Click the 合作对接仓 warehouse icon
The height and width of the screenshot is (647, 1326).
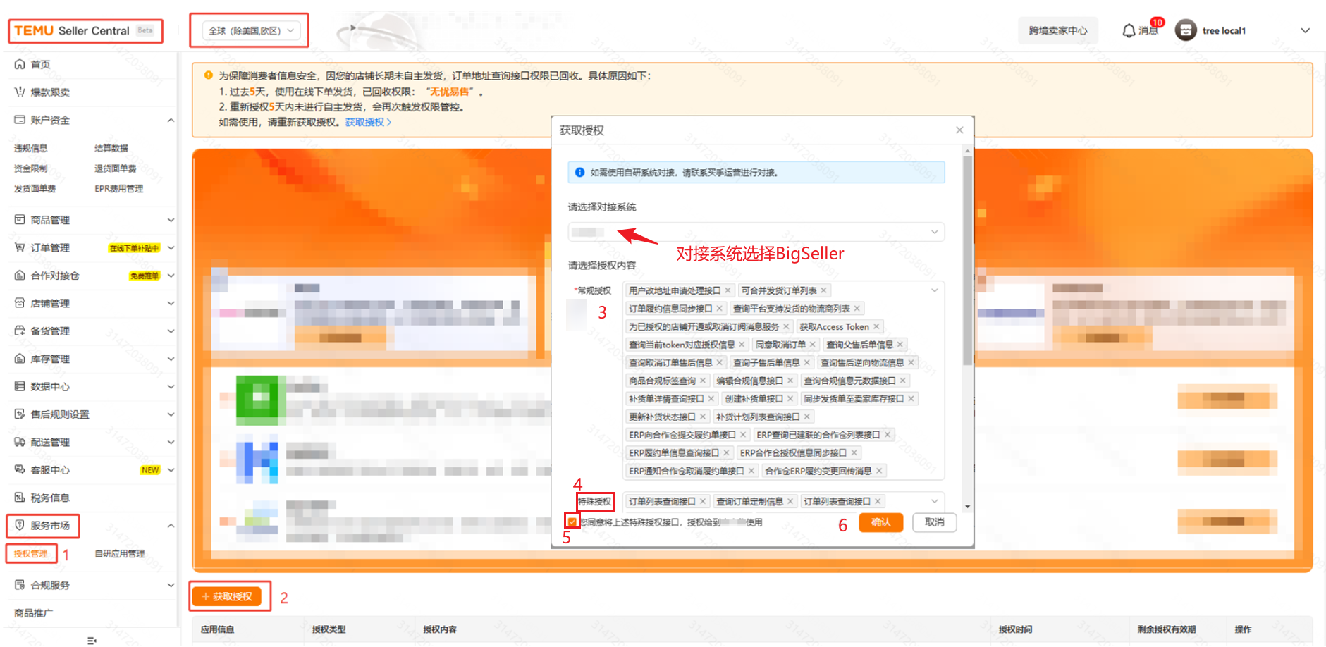pyautogui.click(x=20, y=276)
